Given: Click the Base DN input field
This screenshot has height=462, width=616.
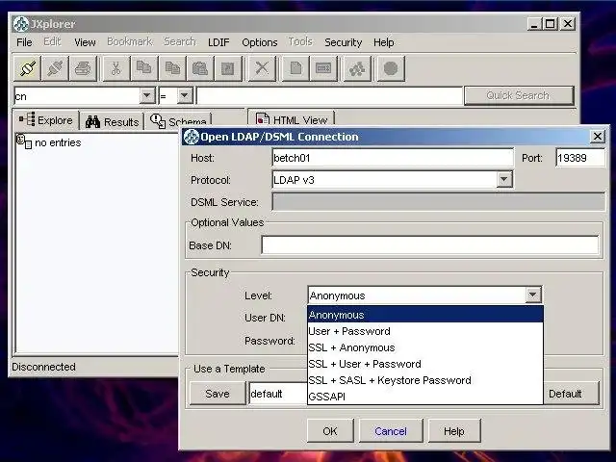Looking at the screenshot, I should pyautogui.click(x=430, y=245).
